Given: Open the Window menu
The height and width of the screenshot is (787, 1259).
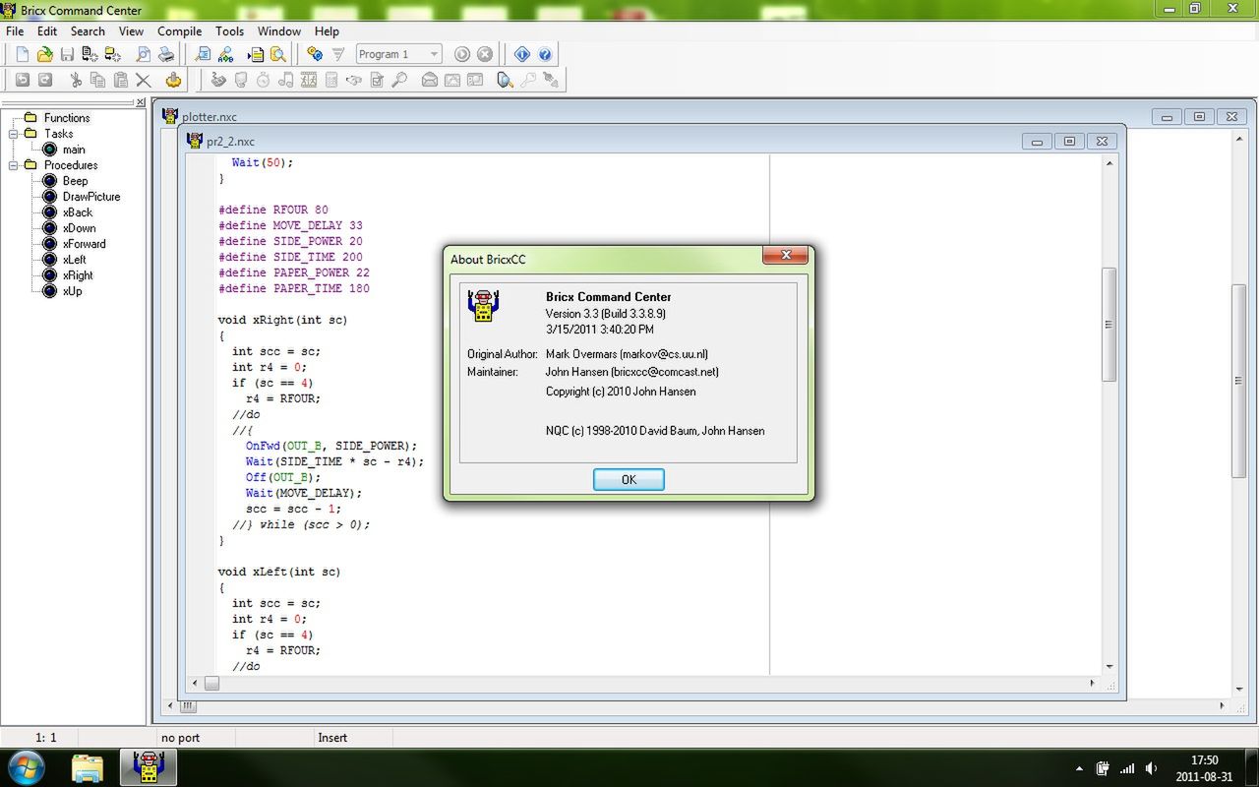Looking at the screenshot, I should [x=279, y=31].
